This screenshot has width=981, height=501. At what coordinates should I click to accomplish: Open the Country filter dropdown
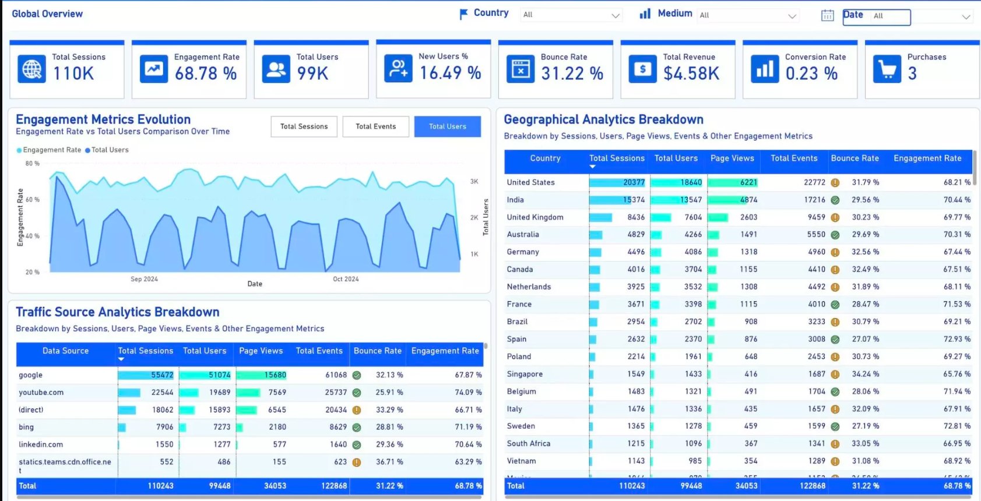click(615, 16)
